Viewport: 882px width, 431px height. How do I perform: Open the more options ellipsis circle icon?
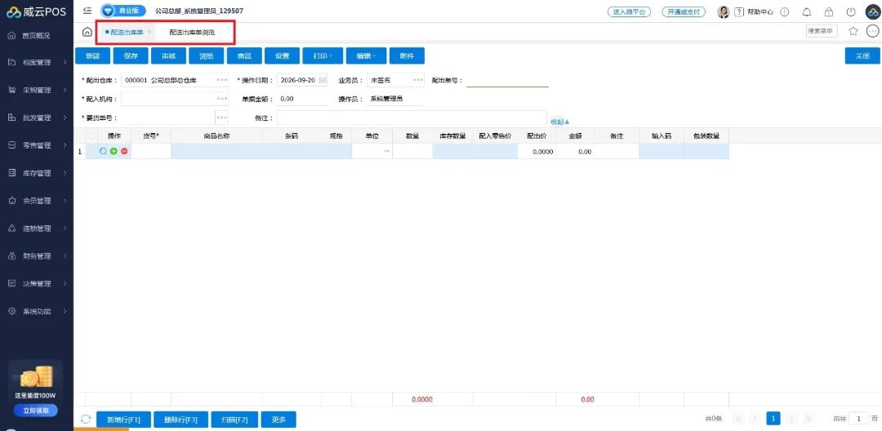pos(872,32)
